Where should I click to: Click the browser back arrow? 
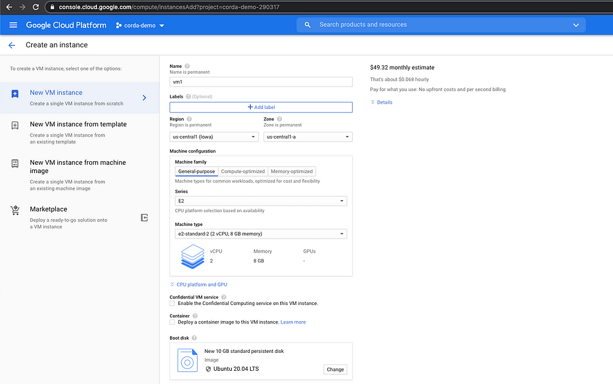[9, 7]
